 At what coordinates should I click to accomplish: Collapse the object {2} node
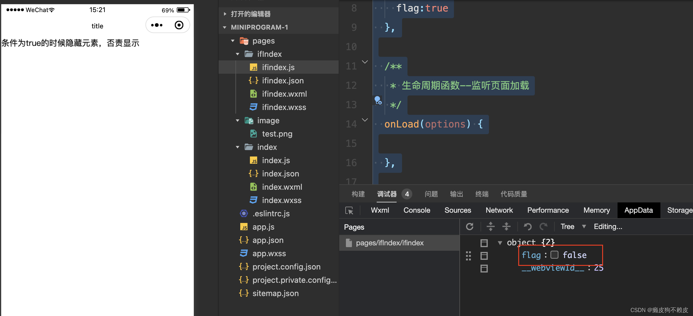click(500, 242)
